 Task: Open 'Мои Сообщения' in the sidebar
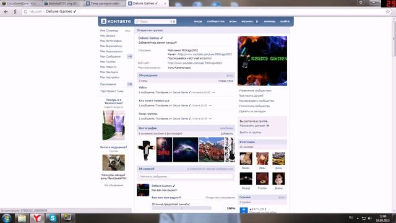click(x=110, y=56)
